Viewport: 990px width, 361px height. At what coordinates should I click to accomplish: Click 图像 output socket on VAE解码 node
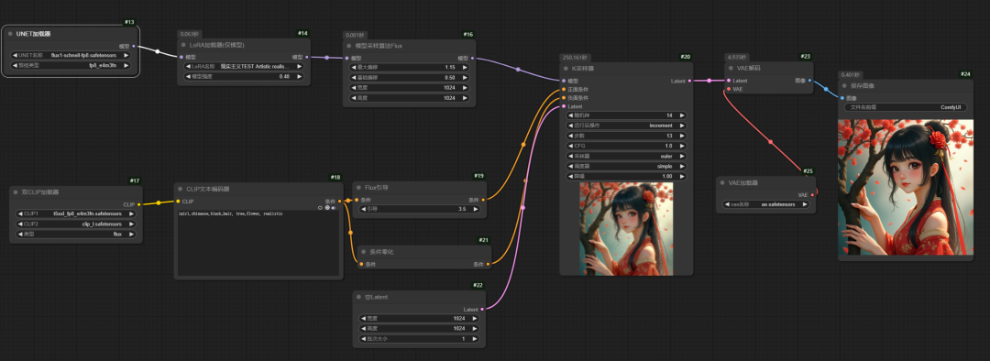point(810,81)
